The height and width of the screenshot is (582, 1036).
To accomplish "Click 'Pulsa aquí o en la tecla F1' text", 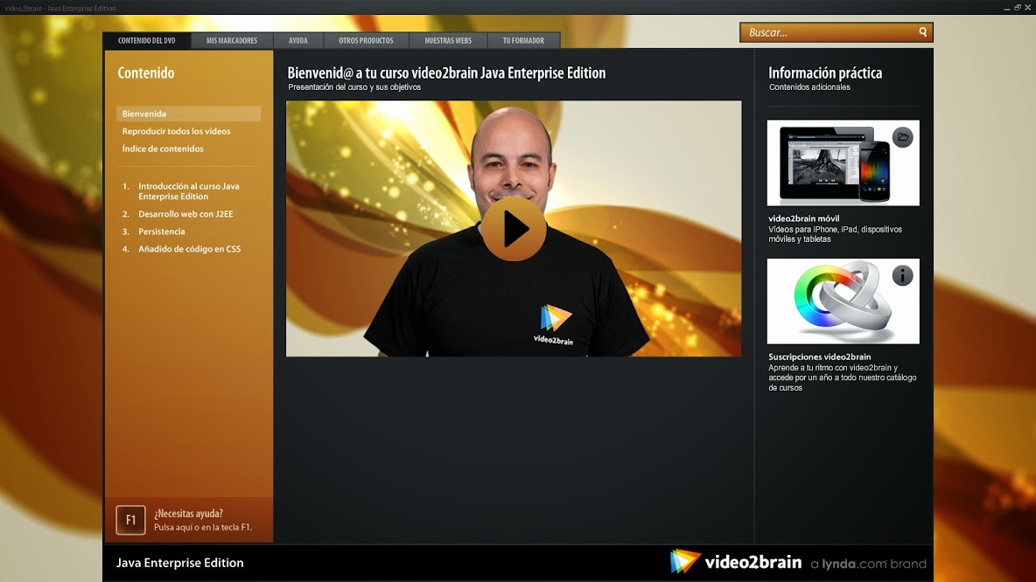I will (203, 527).
